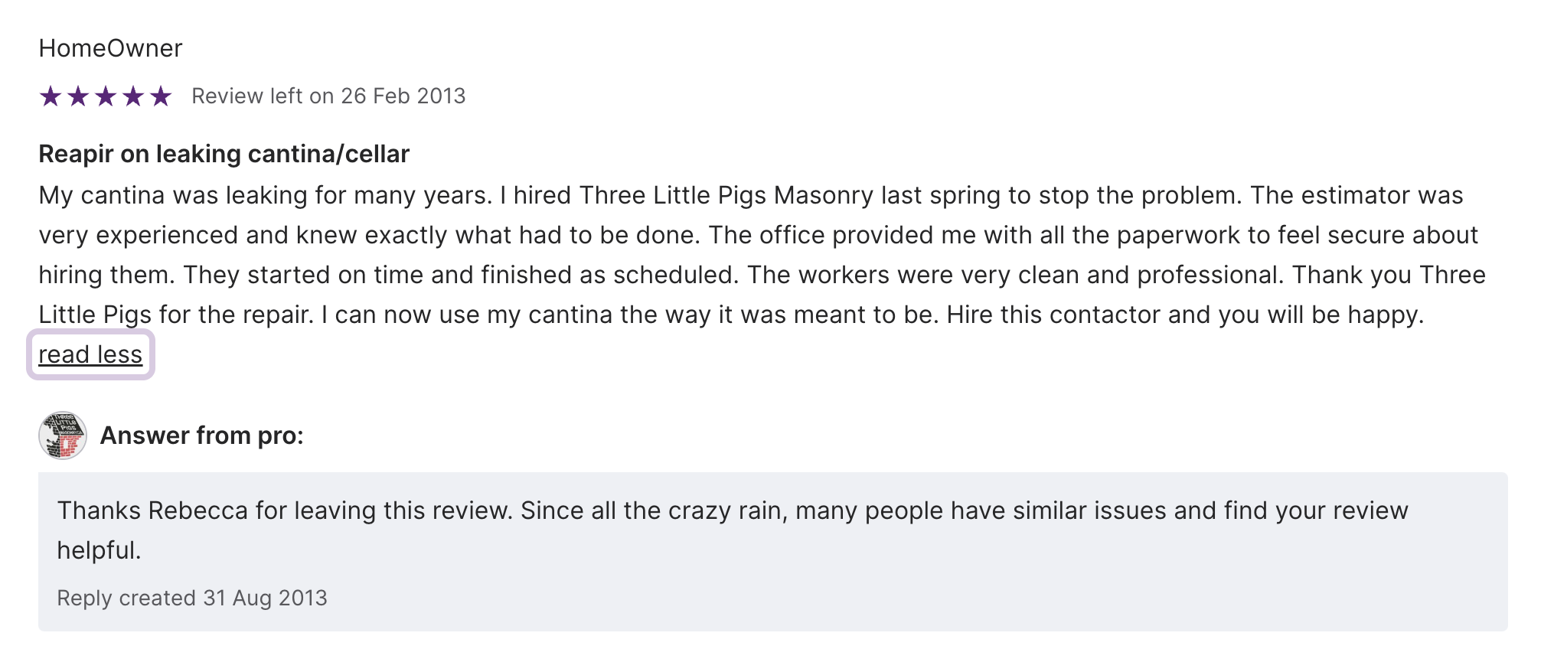Click the Answer from pro heading

pos(201,435)
